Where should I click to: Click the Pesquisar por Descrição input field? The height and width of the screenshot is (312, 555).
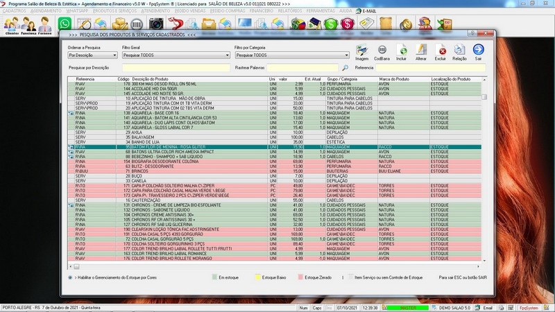click(x=176, y=67)
